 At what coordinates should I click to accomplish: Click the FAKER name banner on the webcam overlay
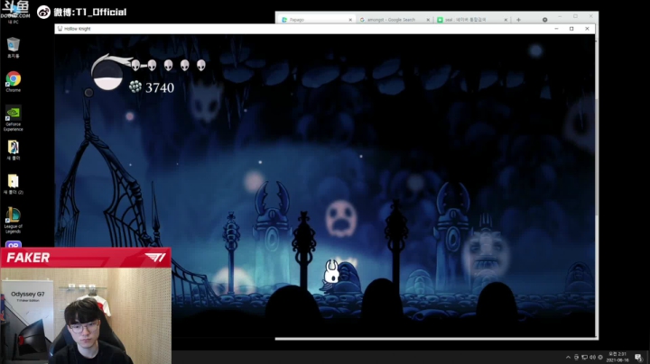point(86,258)
